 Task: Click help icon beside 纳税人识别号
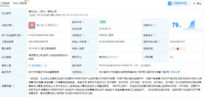tap(88, 42)
